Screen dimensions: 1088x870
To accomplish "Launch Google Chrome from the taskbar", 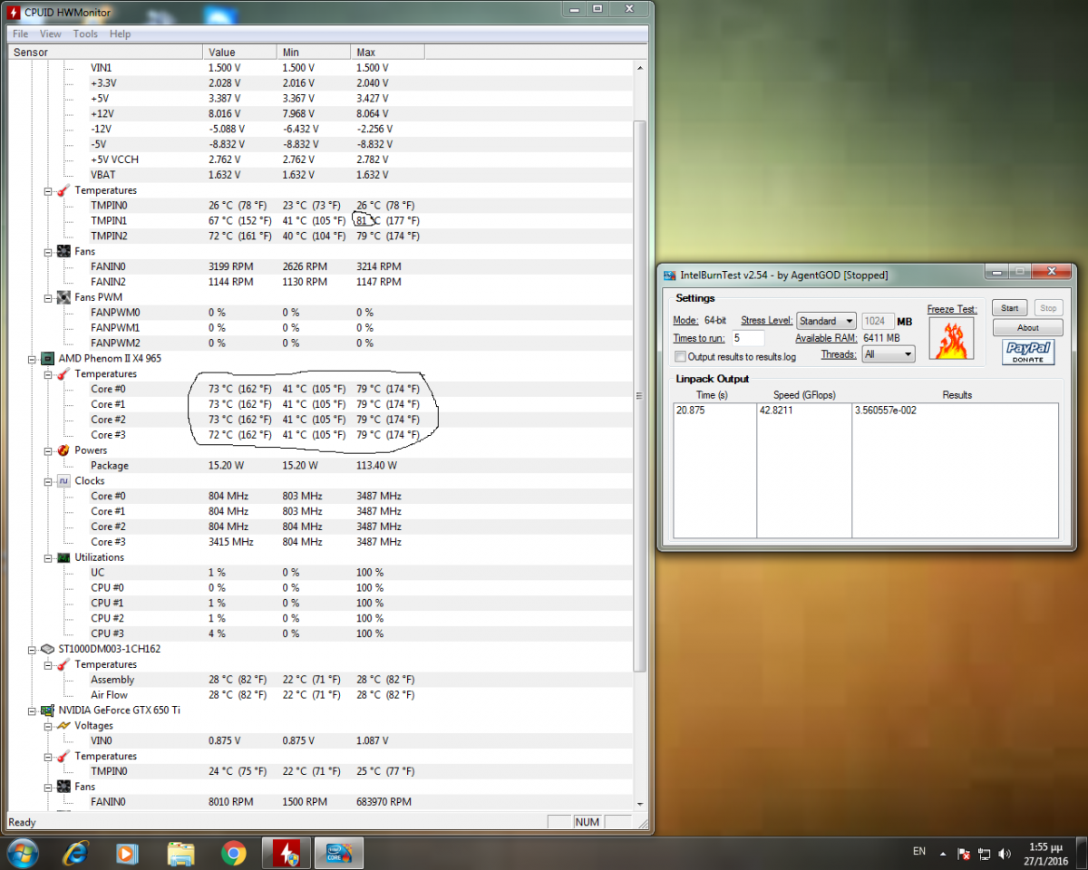I will click(x=234, y=853).
